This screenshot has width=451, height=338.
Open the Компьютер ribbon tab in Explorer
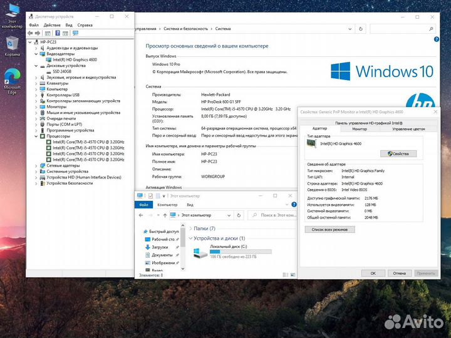pyautogui.click(x=167, y=205)
